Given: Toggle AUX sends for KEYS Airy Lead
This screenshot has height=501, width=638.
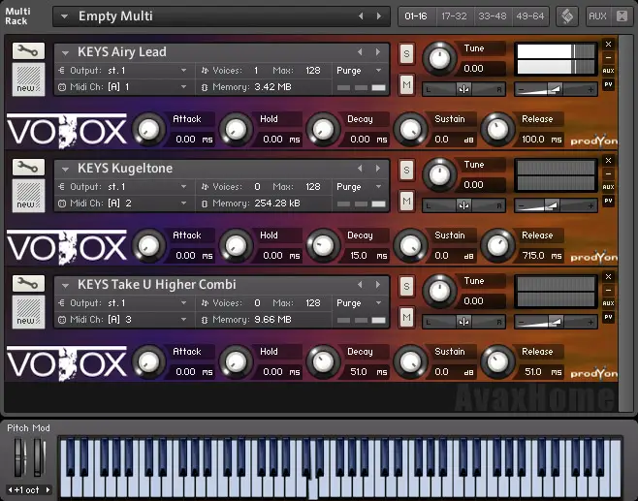Looking at the screenshot, I should pos(608,71).
